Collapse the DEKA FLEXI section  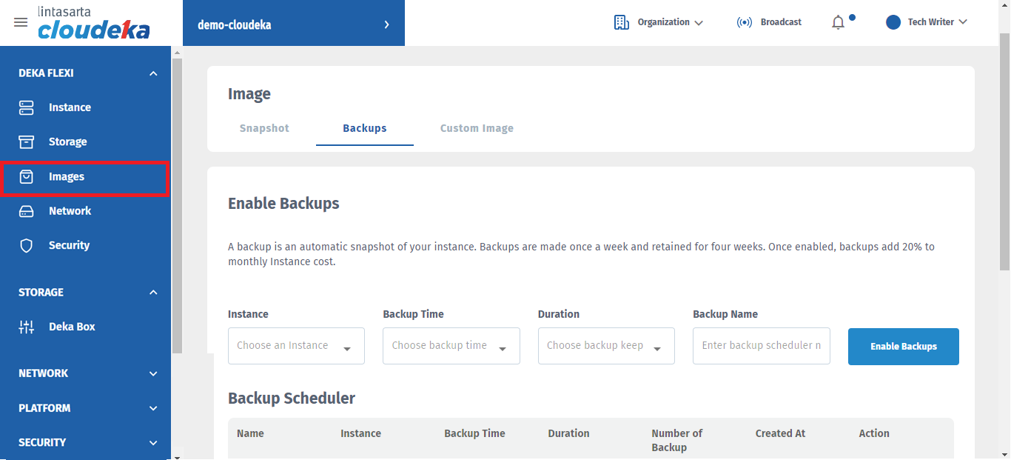tap(153, 73)
